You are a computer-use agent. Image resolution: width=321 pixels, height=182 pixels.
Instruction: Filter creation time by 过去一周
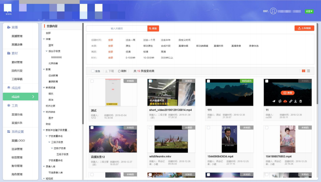[130, 40]
